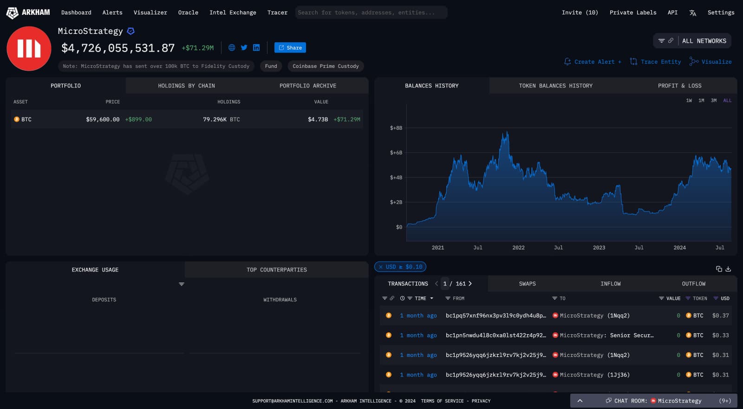Open the All Networks selector
743x409 pixels.
704,41
